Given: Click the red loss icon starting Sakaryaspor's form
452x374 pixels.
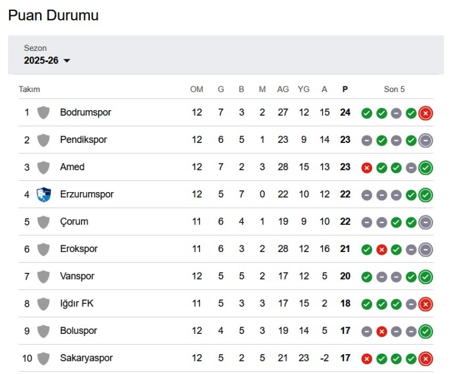Looking at the screenshot, I should (x=367, y=358).
